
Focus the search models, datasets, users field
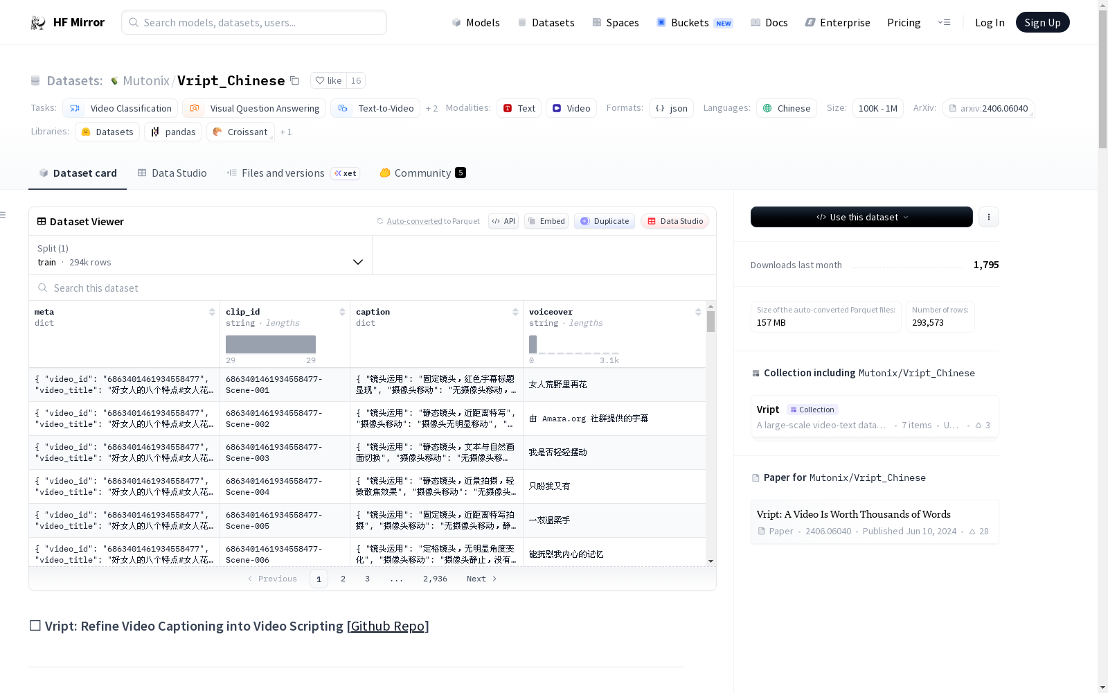point(254,22)
